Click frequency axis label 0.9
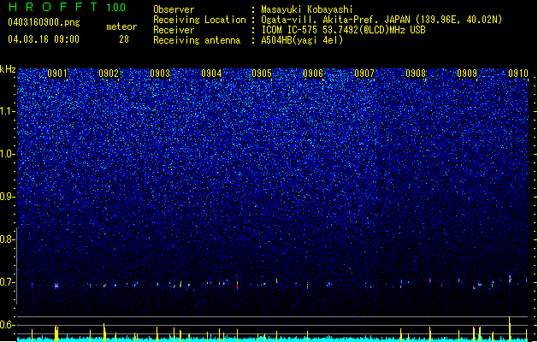The height and width of the screenshot is (342, 538). (x=7, y=197)
